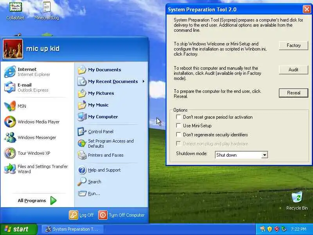
Task: Open the Shutdown mode dropdown
Action: (x=264, y=155)
